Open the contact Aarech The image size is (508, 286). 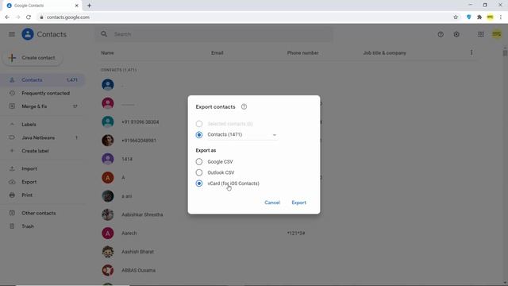129,233
